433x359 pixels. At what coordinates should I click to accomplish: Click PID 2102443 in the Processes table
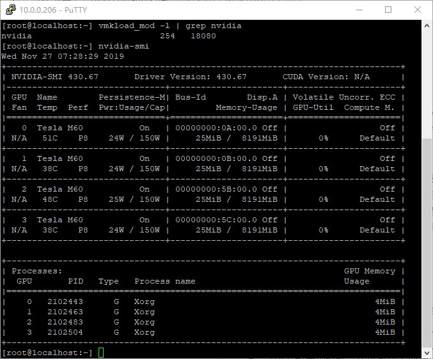pos(65,302)
